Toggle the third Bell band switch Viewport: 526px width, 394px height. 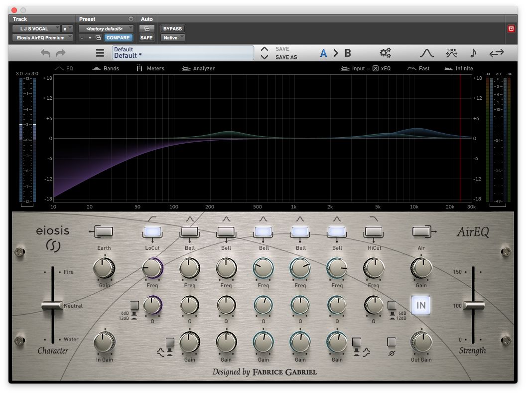[263, 231]
